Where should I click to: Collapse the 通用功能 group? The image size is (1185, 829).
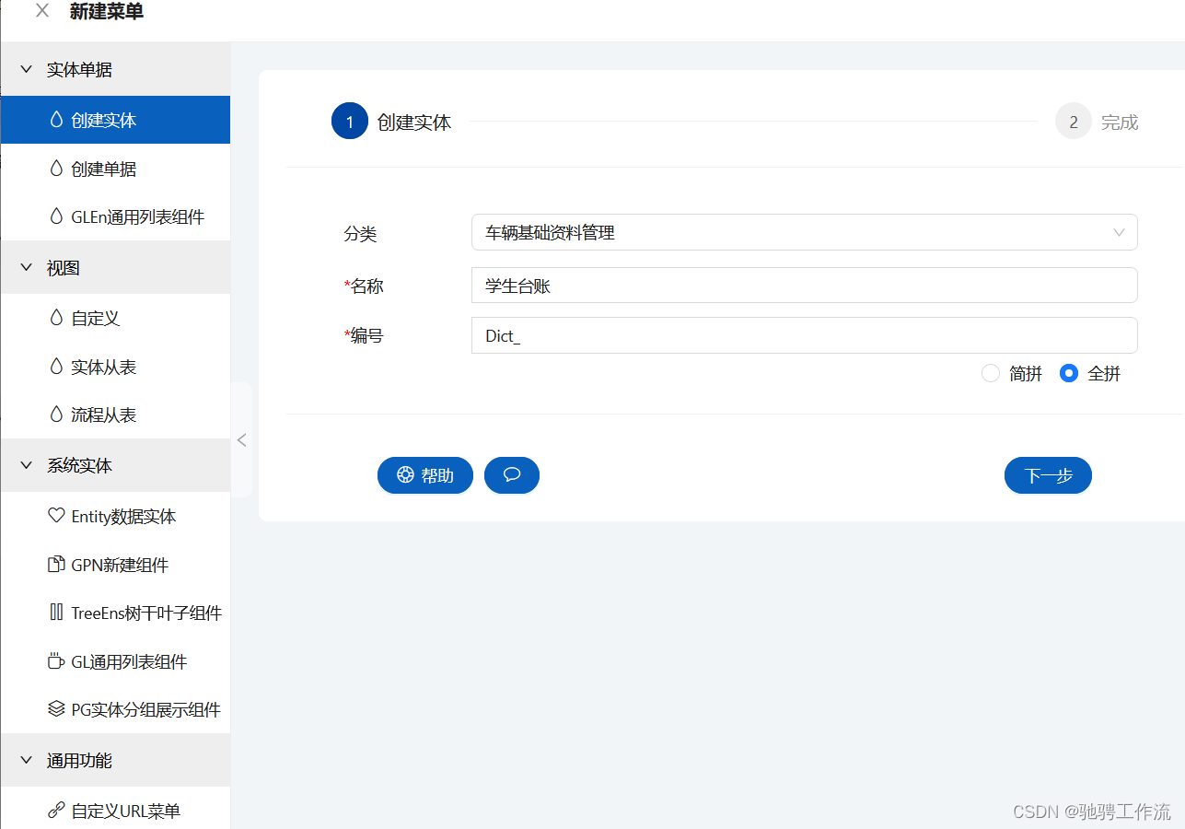click(x=115, y=760)
